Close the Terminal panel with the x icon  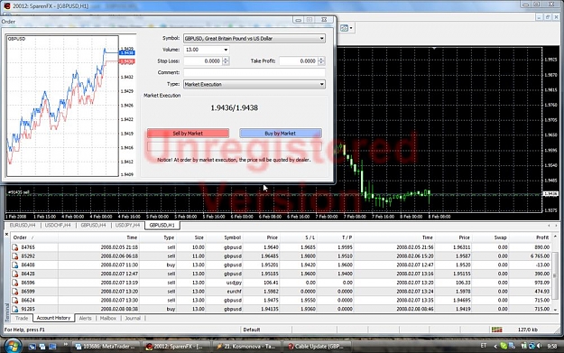6,234
